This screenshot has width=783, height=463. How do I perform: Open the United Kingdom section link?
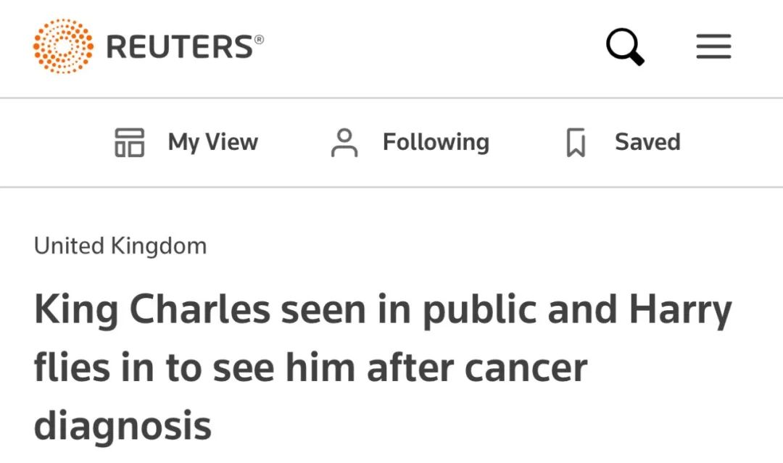[x=120, y=246]
